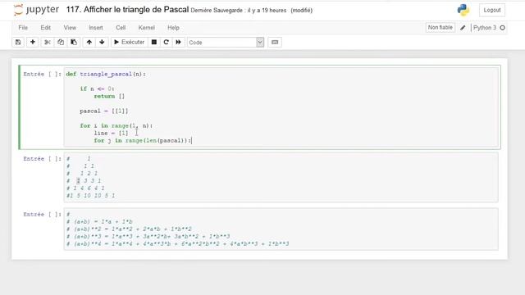Run the cell with Exécuter button
This screenshot has width=525, height=295.
coord(130,42)
